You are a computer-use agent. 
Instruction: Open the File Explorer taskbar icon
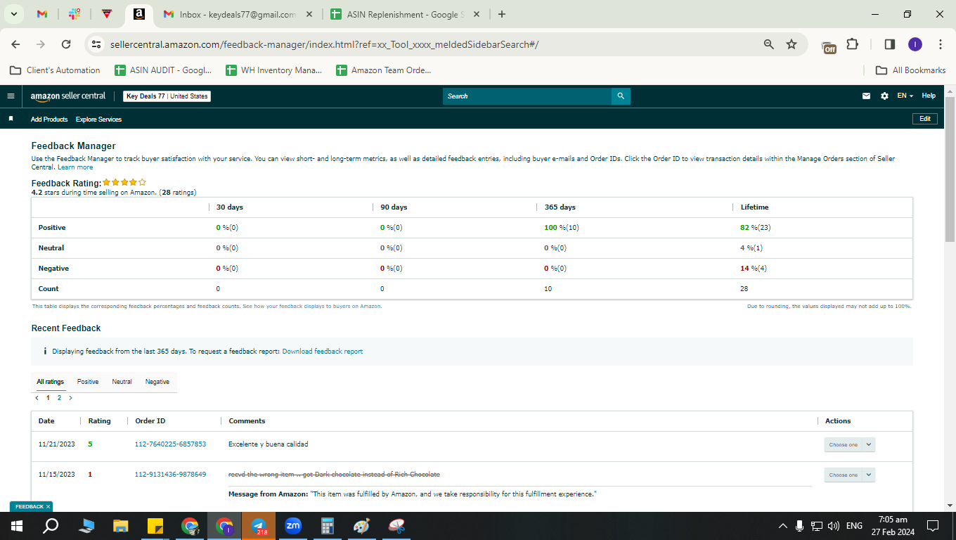pyautogui.click(x=121, y=526)
